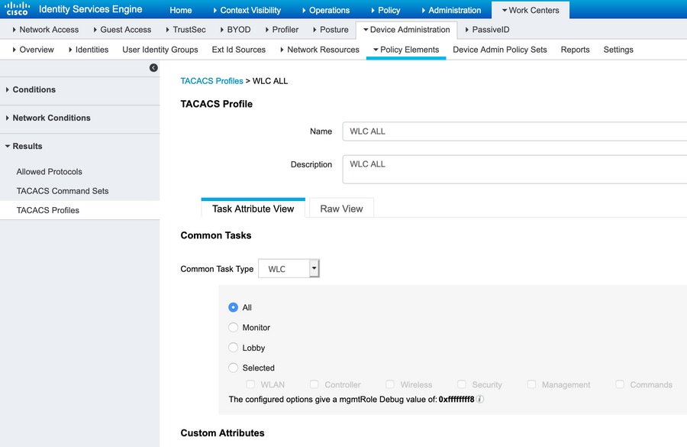Open the Overview submenu
The height and width of the screenshot is (447, 687).
34,50
